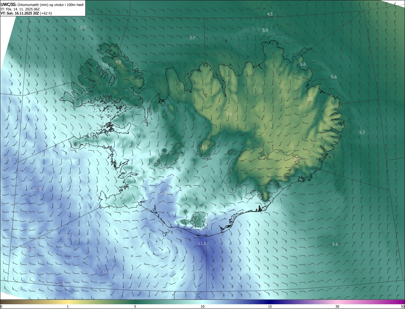Click the 0 tick on the color scale
This screenshot has height=309, width=405.
point(1,306)
